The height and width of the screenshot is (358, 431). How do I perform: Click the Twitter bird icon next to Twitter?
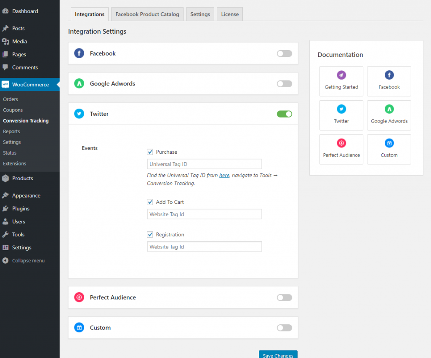[x=79, y=113]
